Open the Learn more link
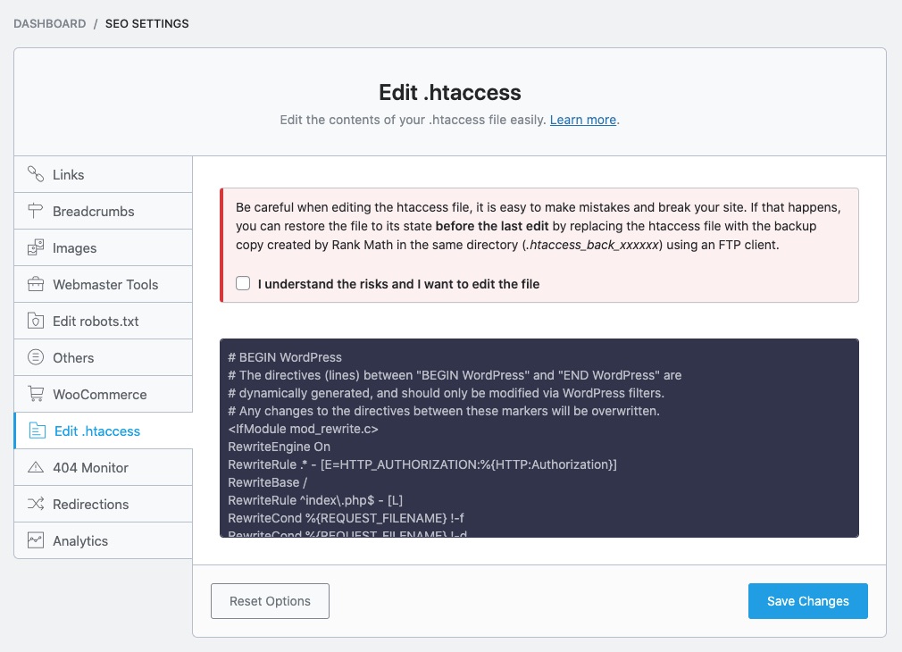 582,120
